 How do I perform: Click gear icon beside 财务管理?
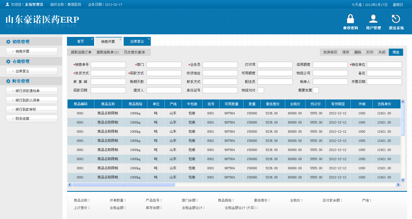(8, 81)
